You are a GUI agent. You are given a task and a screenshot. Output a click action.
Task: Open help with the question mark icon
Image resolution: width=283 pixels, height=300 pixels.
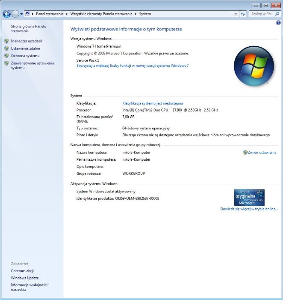(x=278, y=23)
